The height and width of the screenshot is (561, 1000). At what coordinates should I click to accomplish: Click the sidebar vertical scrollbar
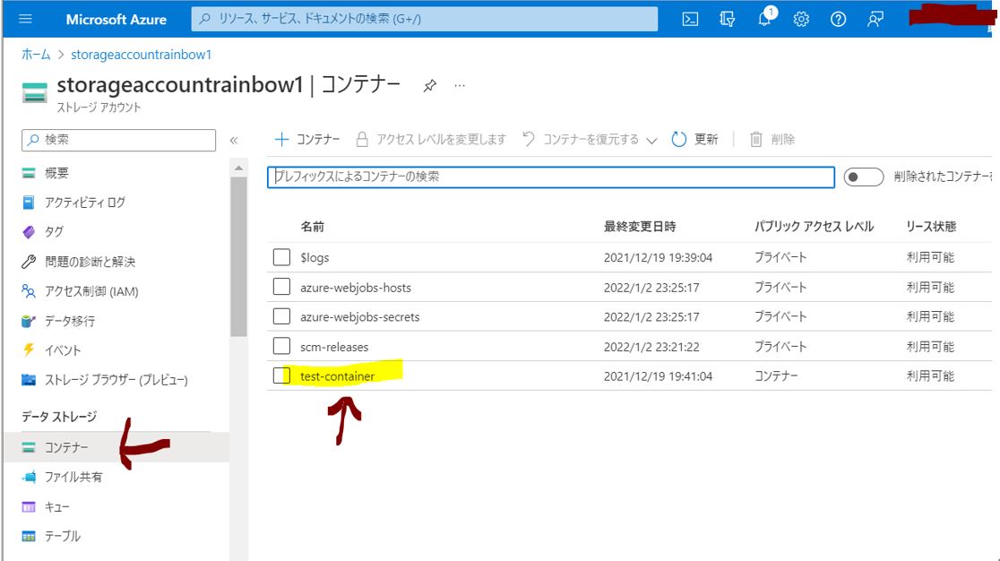point(238,260)
